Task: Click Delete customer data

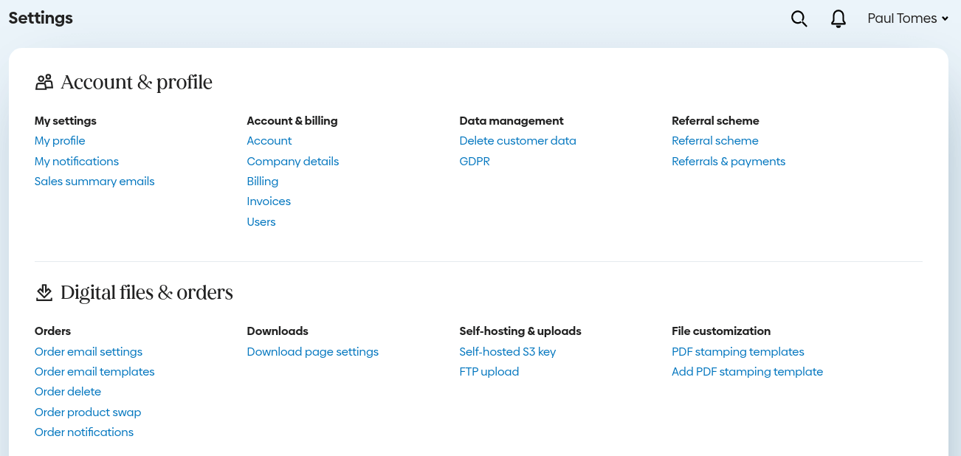Action: click(x=517, y=141)
